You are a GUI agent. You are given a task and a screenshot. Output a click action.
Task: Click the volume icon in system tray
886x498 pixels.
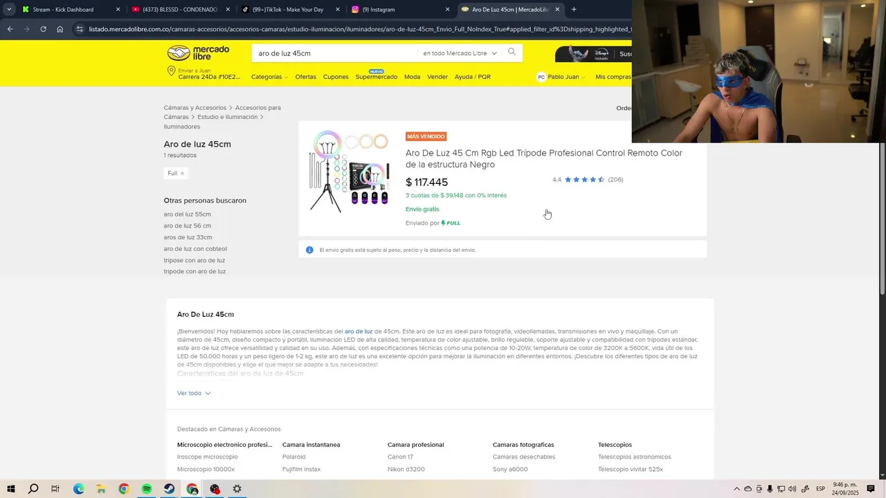pos(792,489)
